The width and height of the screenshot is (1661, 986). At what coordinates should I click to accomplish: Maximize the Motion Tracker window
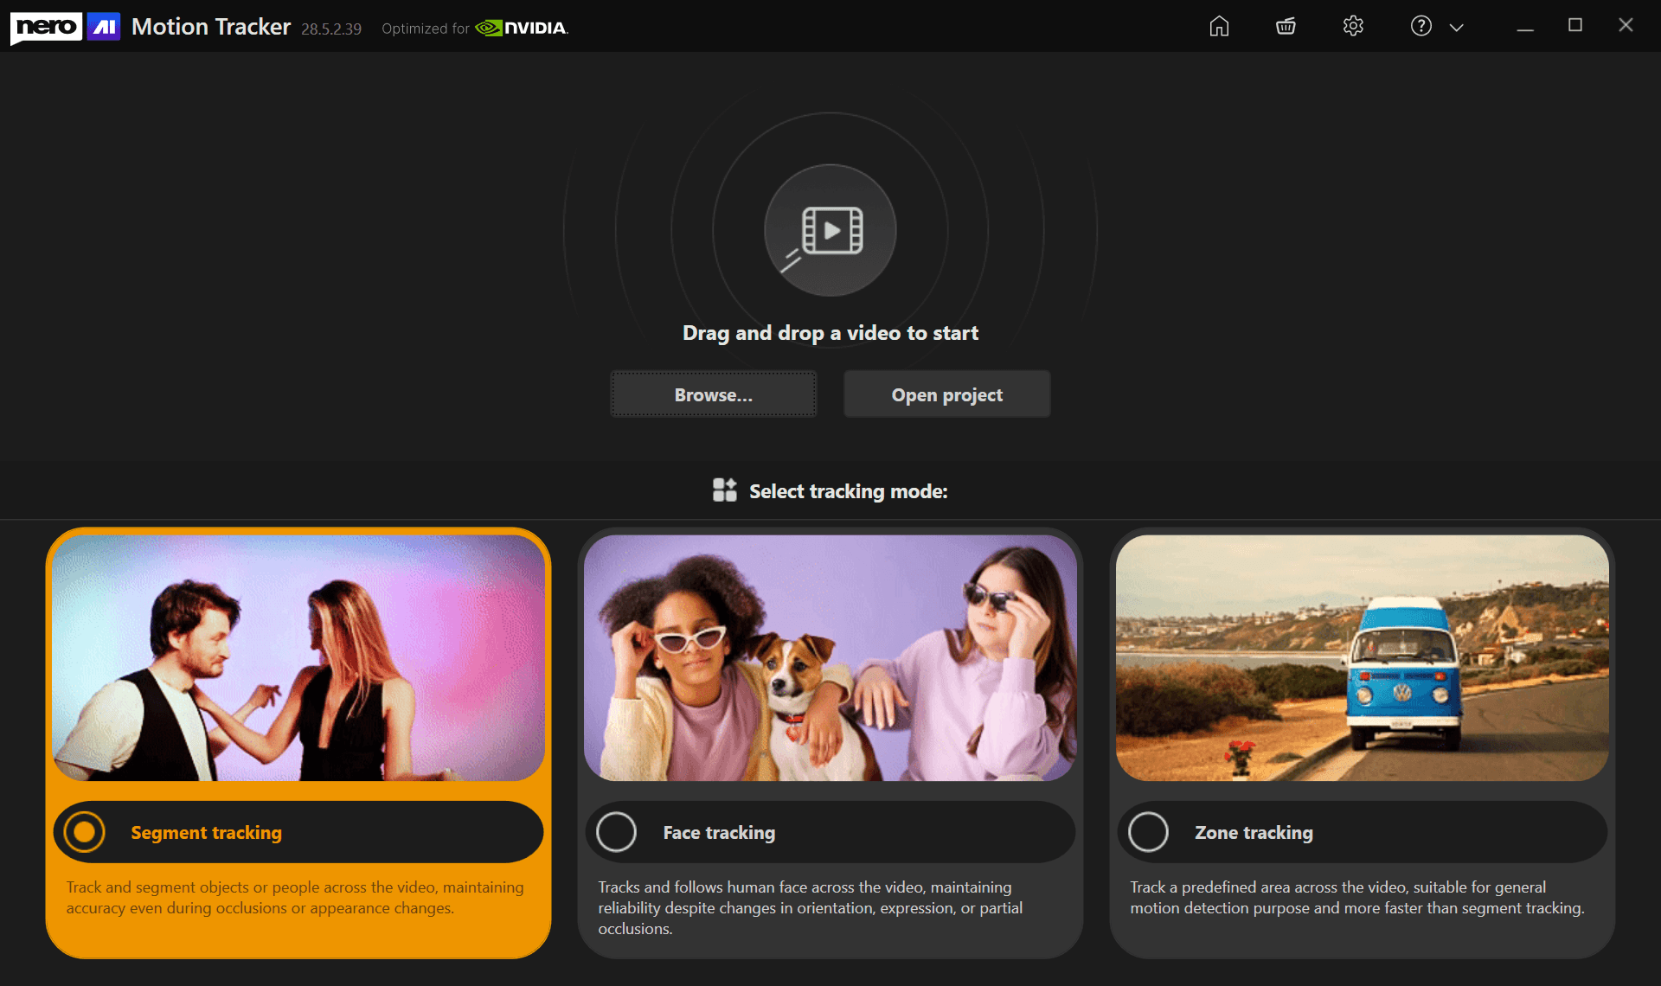tap(1574, 26)
